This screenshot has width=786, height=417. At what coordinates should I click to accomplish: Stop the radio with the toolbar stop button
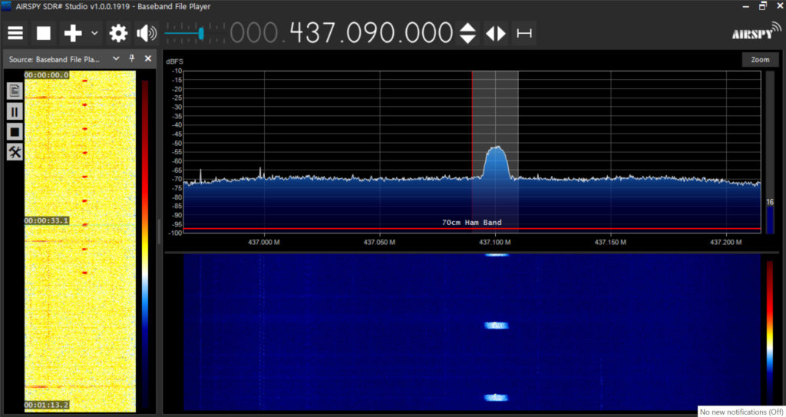[x=44, y=33]
